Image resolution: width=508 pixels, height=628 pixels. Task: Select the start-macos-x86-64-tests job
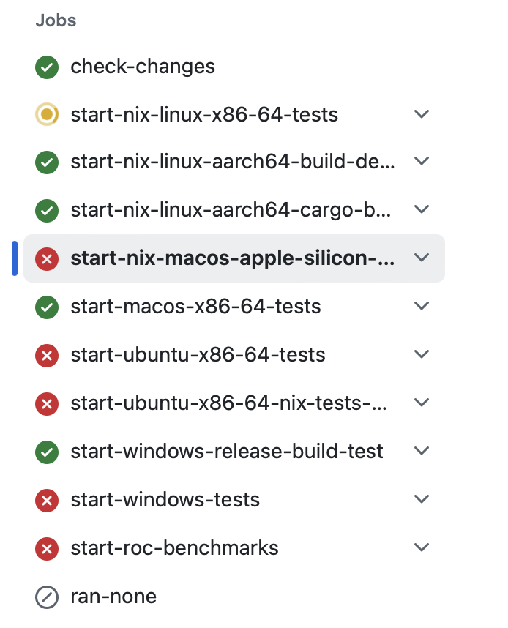click(195, 307)
